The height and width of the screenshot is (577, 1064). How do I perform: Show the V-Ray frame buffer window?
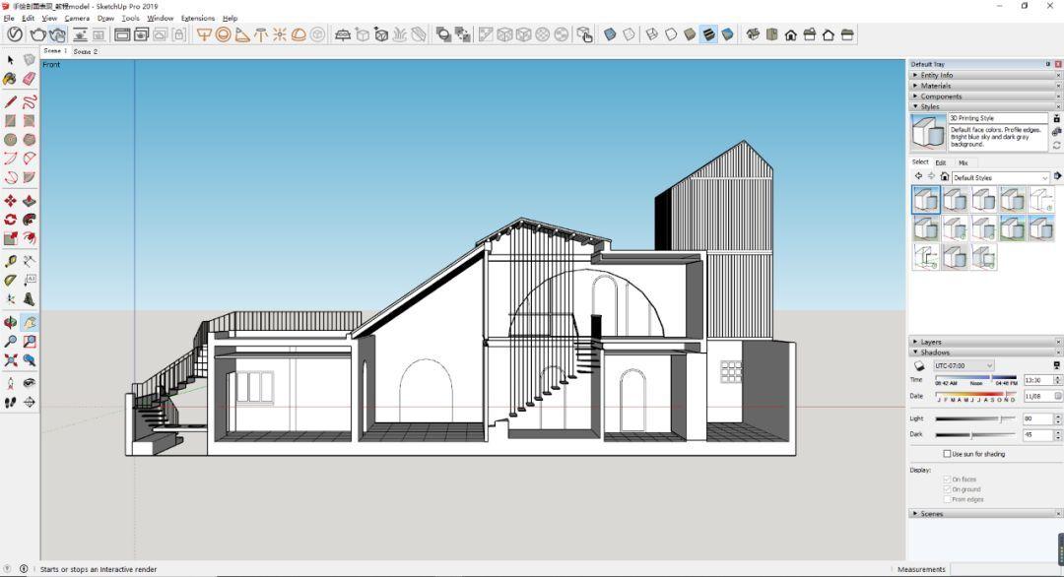click(122, 34)
